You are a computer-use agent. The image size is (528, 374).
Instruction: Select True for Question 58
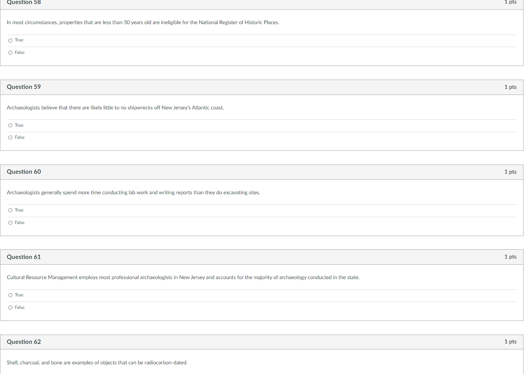[x=10, y=40]
